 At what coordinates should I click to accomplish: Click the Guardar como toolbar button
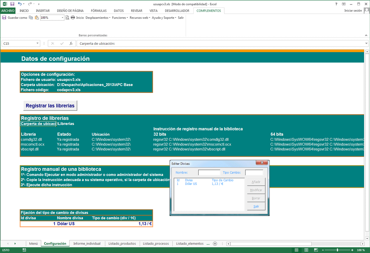(x=15, y=18)
